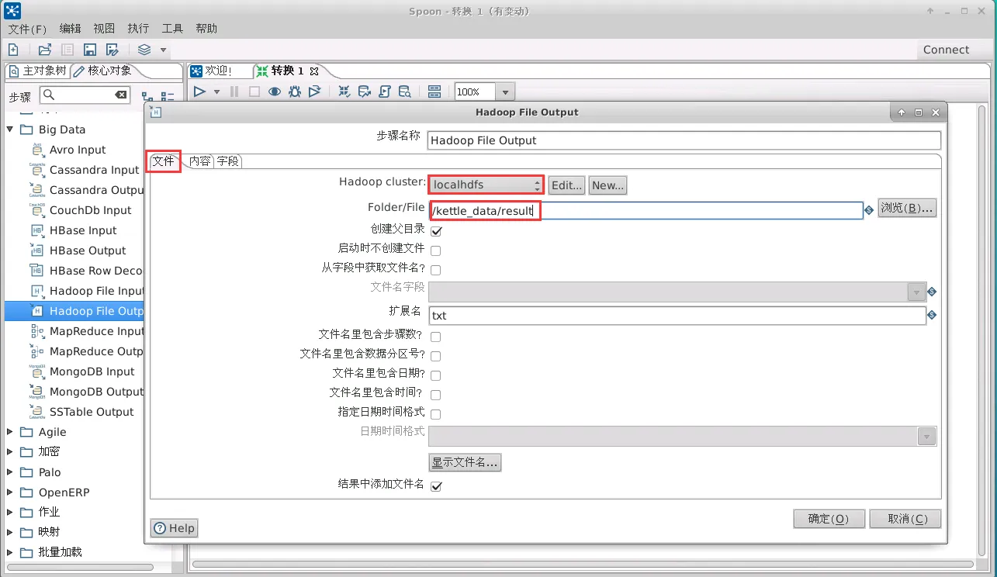Open Help in the dialog
Image resolution: width=997 pixels, height=577 pixels.
[175, 528]
